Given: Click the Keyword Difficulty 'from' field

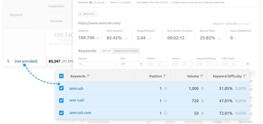Looking at the screenshot, I should coord(202,64).
